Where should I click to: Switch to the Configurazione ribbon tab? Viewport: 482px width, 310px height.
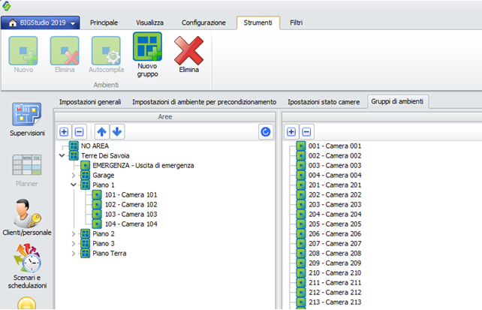203,23
